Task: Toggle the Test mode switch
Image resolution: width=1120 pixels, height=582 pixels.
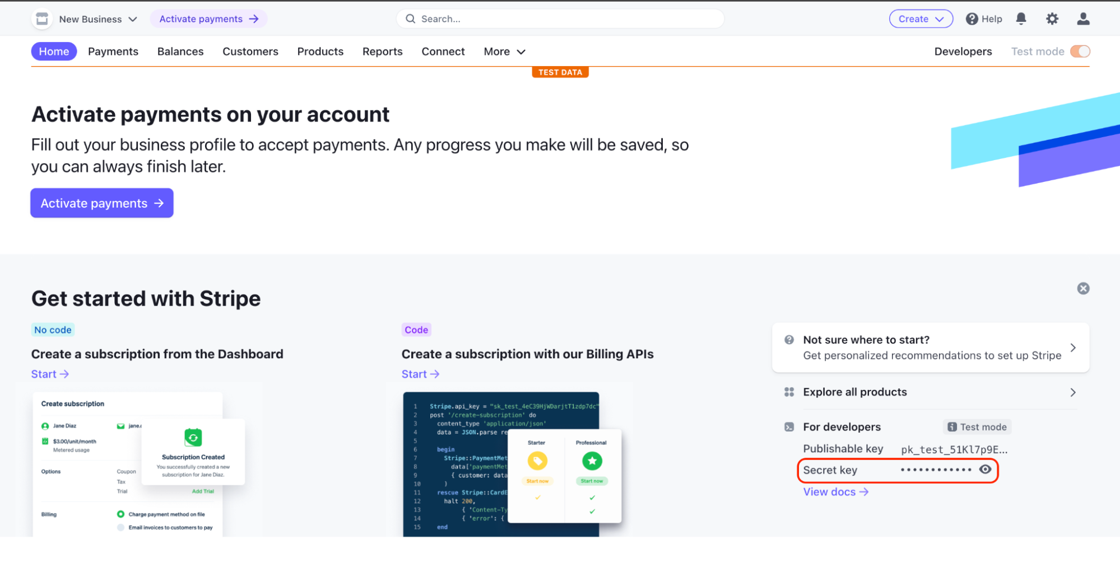Action: pos(1080,51)
